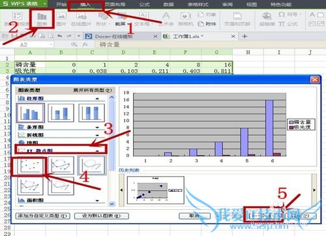
Task: Collapse the 柱形图 column chart section
Action: tap(97, 98)
